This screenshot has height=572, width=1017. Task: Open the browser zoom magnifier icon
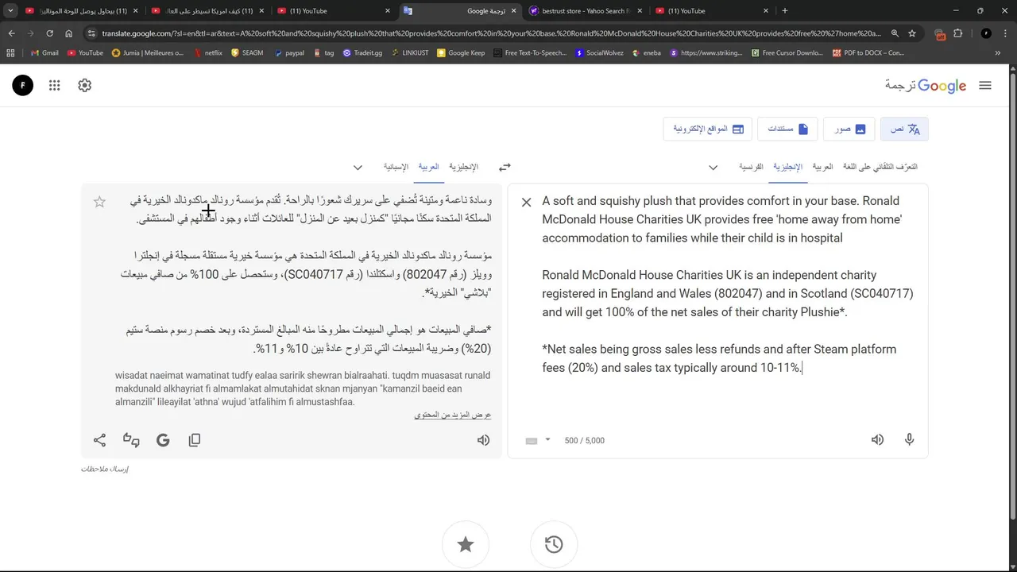click(895, 33)
